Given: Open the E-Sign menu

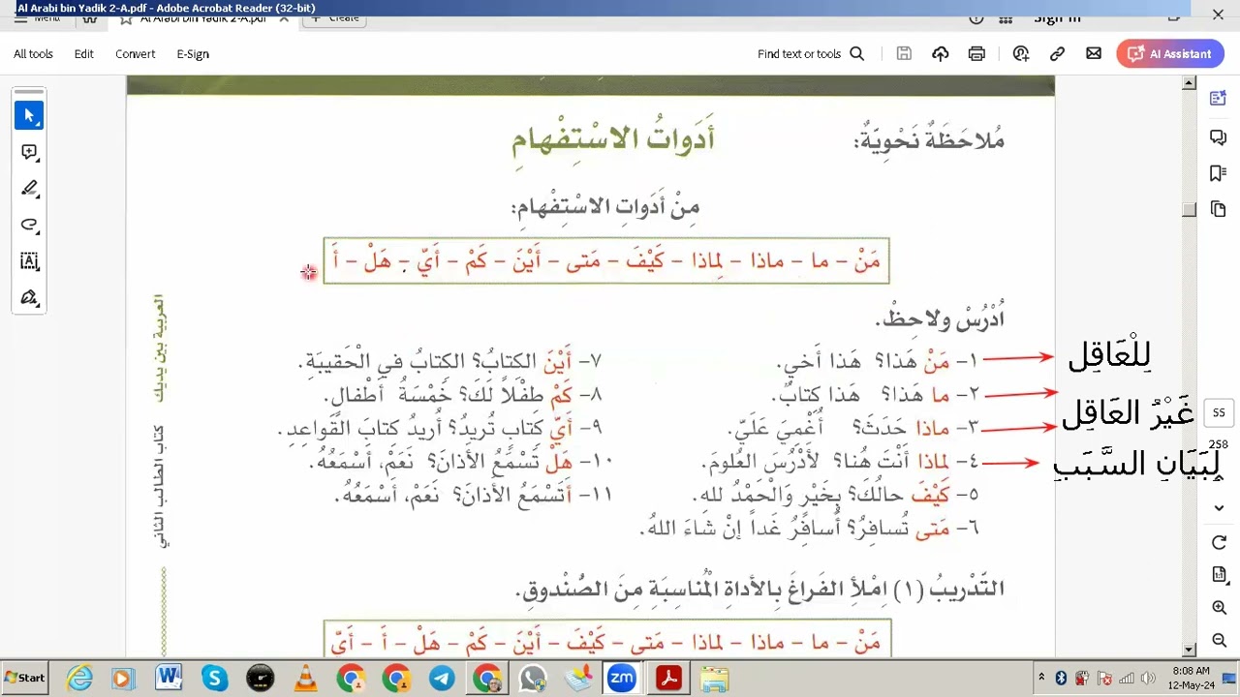Looking at the screenshot, I should coord(193,54).
